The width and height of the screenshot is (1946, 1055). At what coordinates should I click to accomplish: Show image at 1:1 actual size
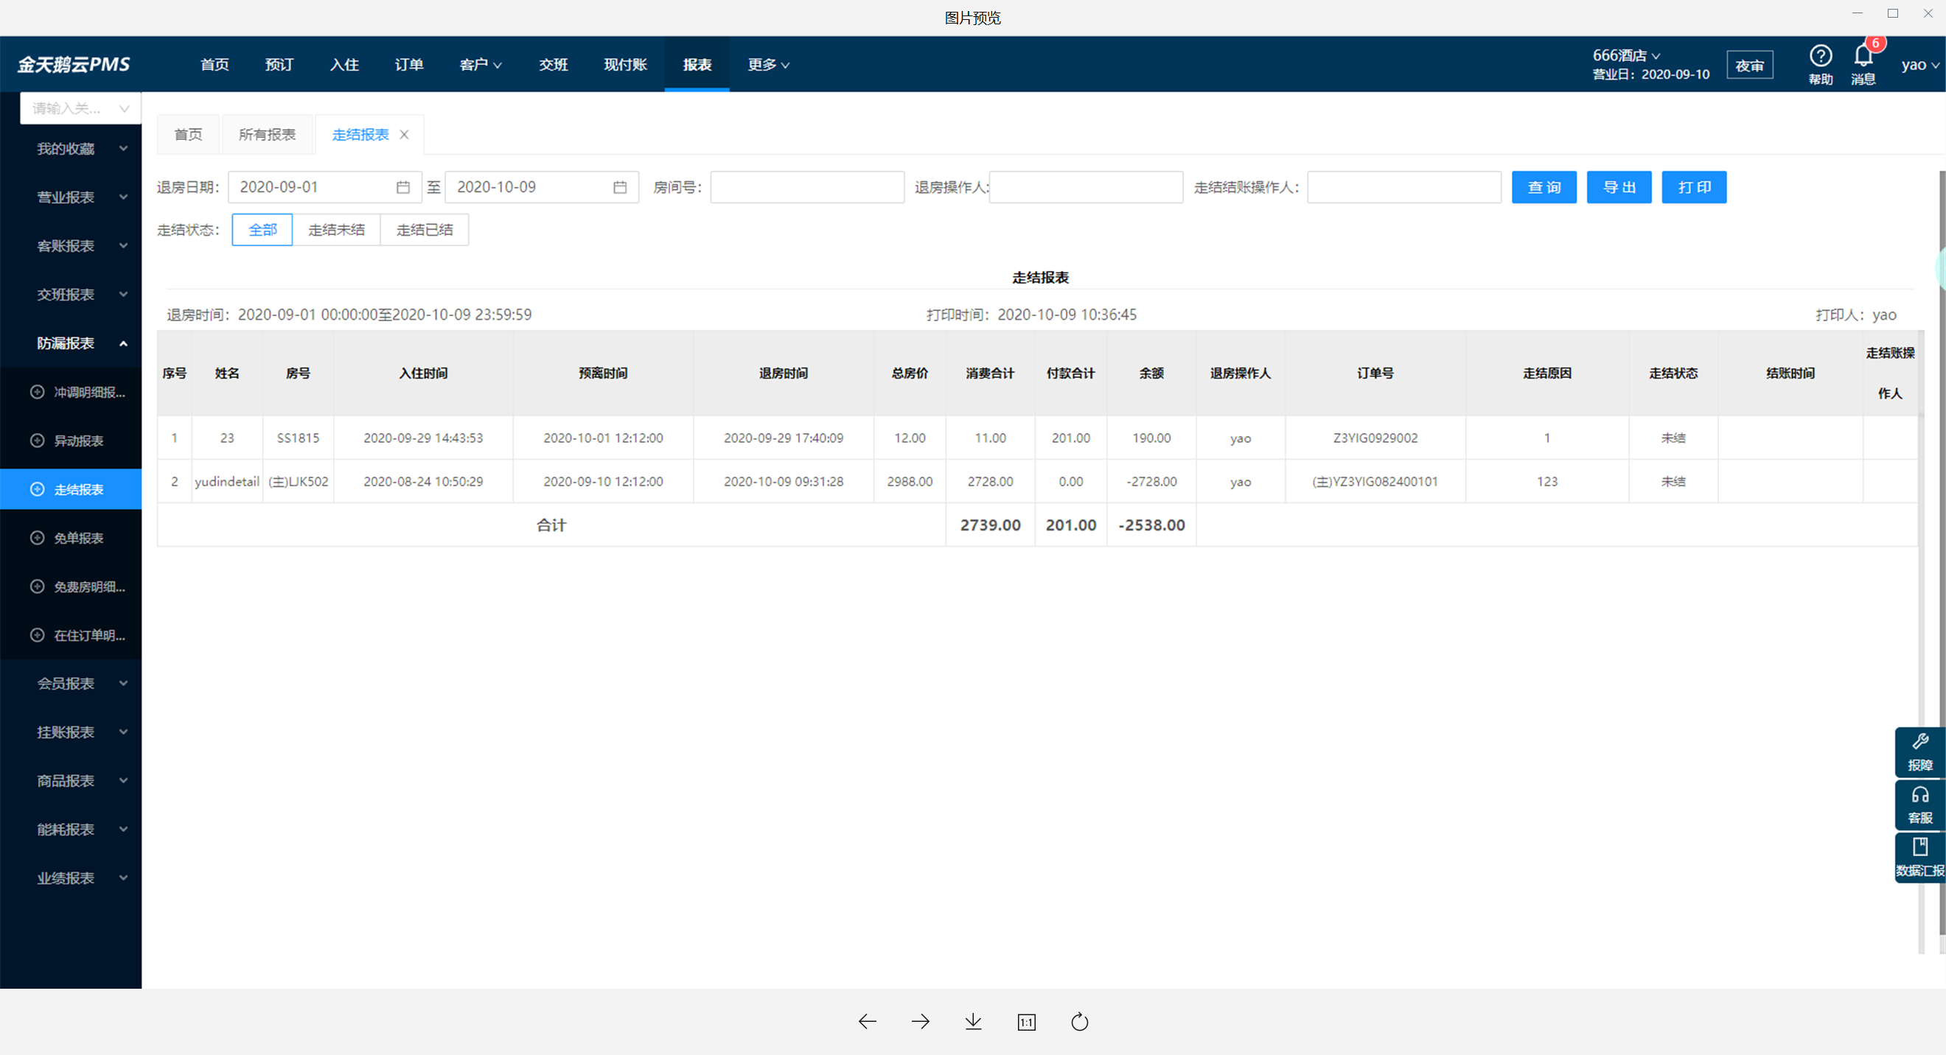click(1027, 1022)
